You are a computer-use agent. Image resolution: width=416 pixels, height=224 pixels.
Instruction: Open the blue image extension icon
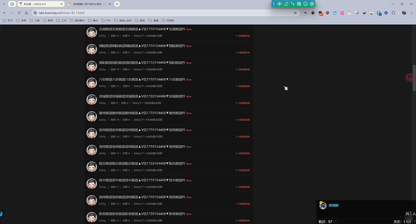[x=335, y=13]
